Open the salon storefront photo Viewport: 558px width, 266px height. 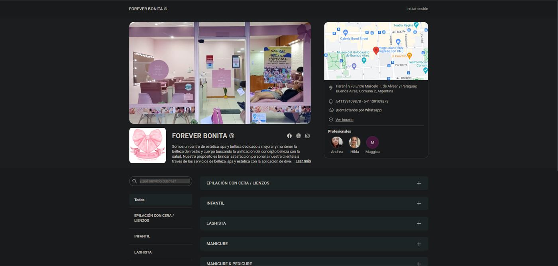220,73
